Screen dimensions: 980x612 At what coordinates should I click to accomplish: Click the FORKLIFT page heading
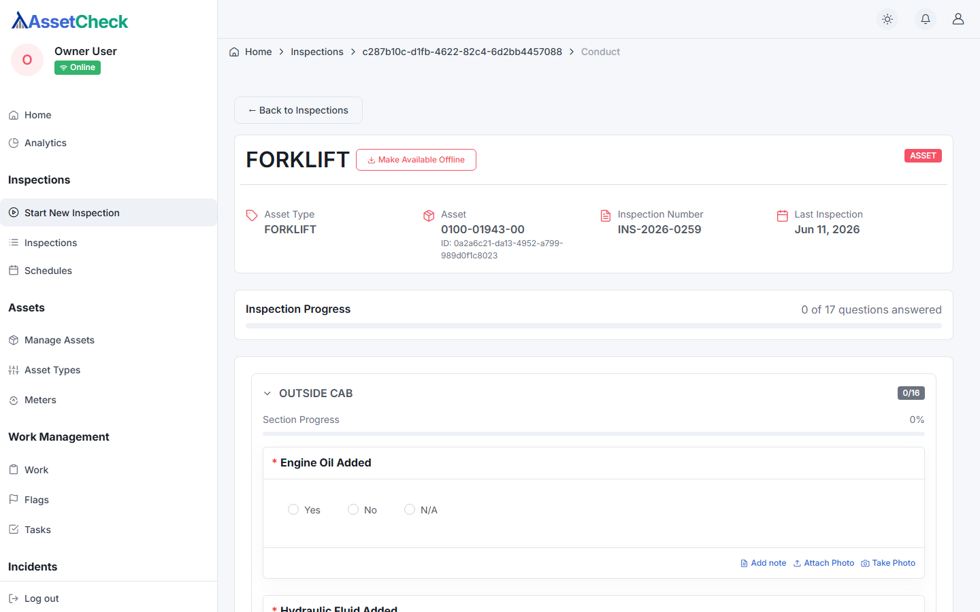(x=297, y=160)
